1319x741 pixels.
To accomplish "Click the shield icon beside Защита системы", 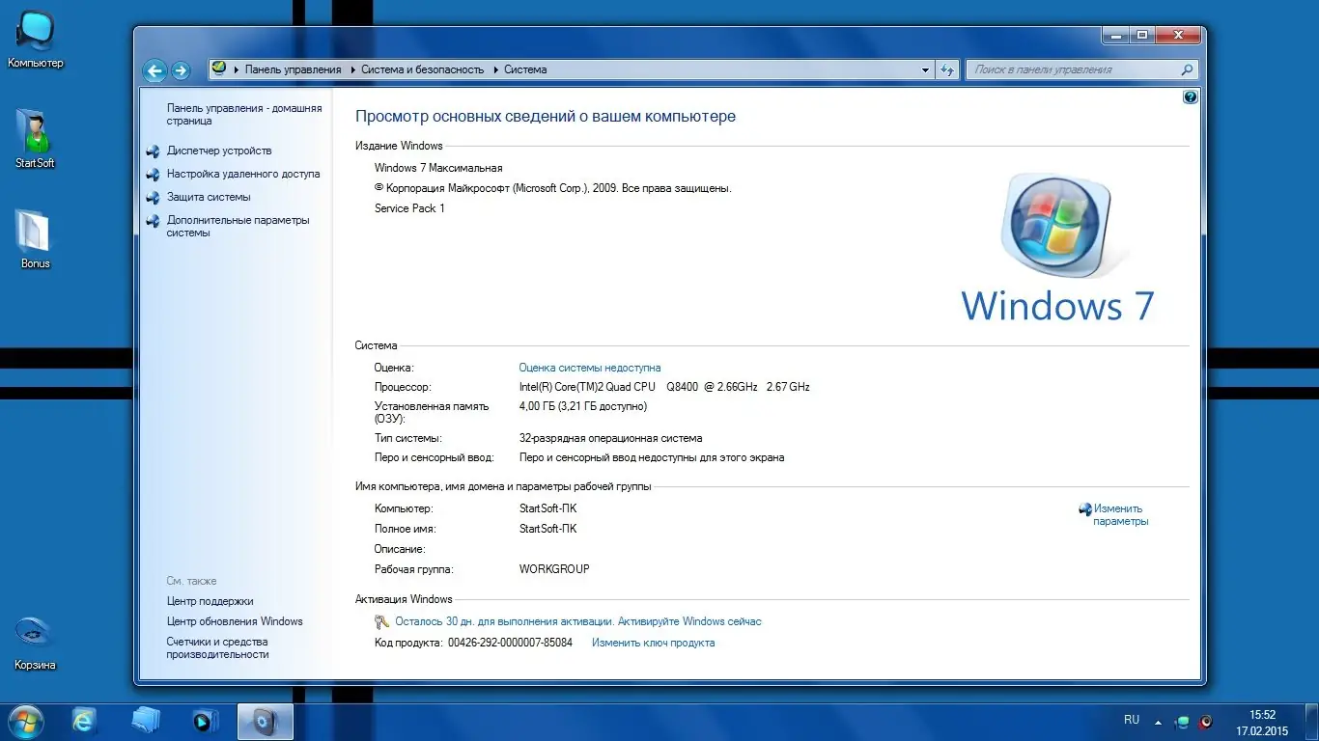I will pyautogui.click(x=153, y=198).
